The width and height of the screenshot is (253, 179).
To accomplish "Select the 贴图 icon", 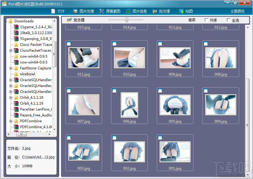I will click(x=181, y=11).
